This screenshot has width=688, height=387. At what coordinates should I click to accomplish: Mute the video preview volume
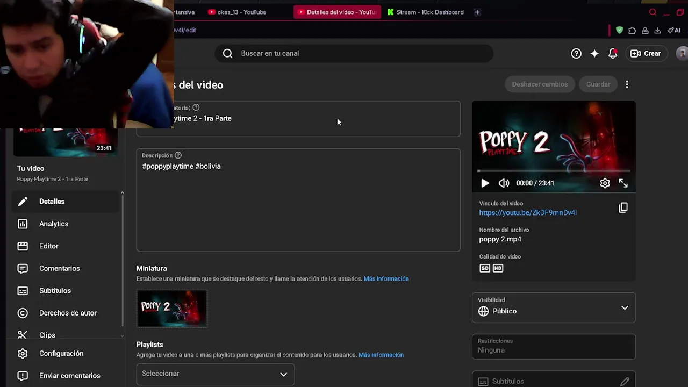point(504,183)
